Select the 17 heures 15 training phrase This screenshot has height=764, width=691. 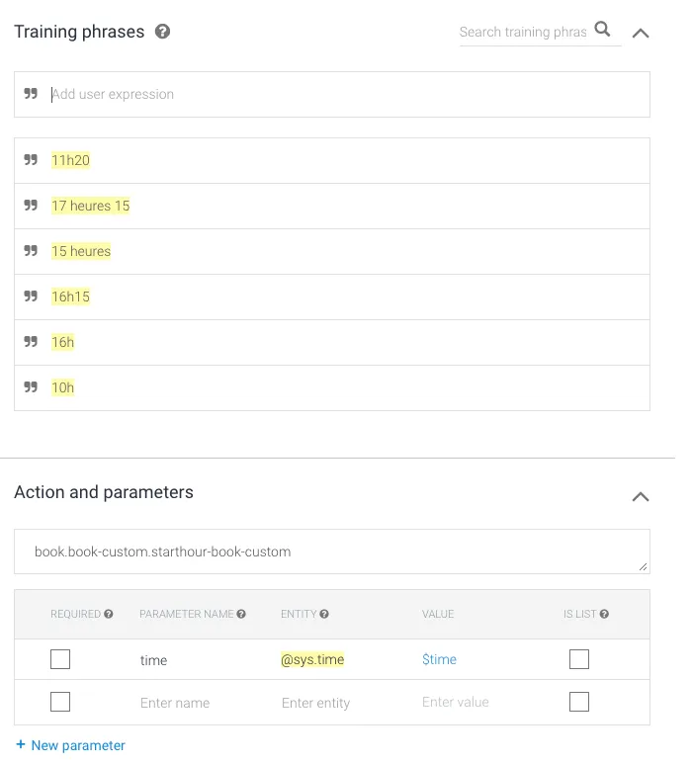tap(91, 206)
